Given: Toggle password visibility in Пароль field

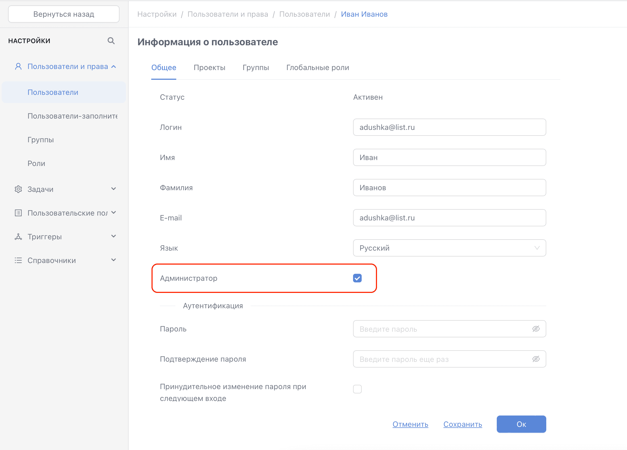Looking at the screenshot, I should (x=536, y=329).
